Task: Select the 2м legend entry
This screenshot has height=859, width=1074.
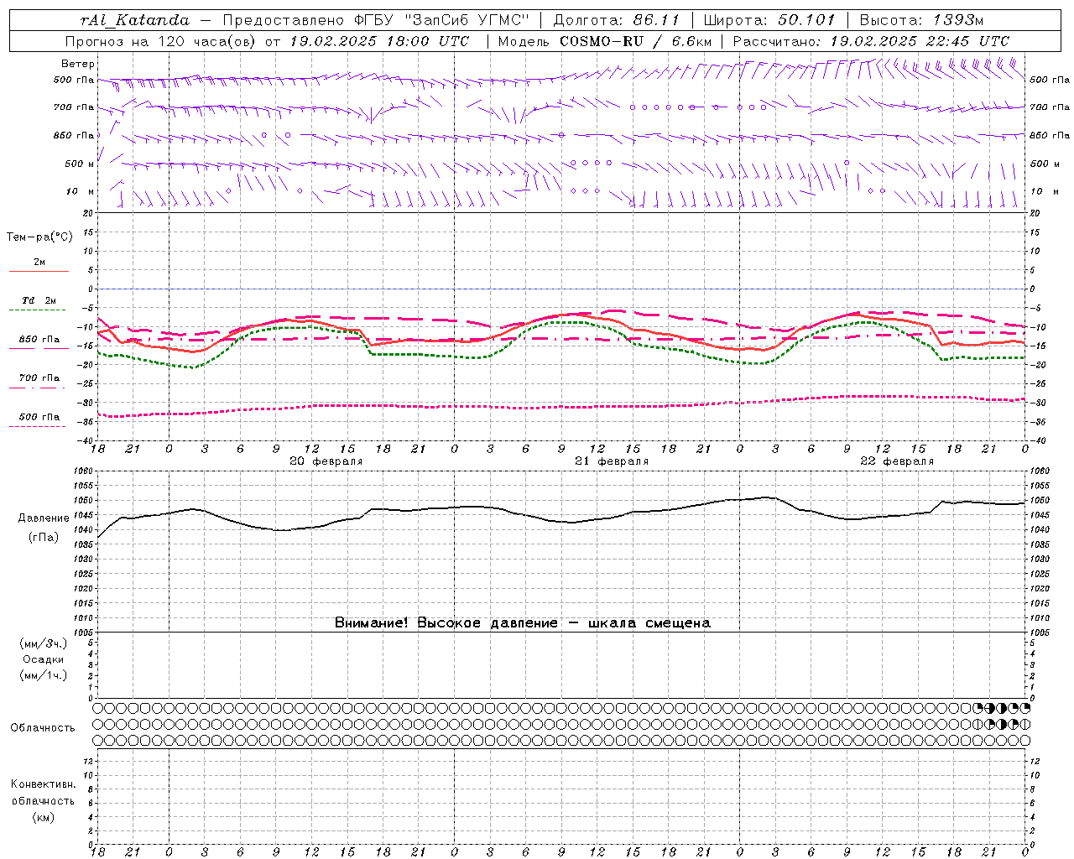Action: click(x=39, y=263)
